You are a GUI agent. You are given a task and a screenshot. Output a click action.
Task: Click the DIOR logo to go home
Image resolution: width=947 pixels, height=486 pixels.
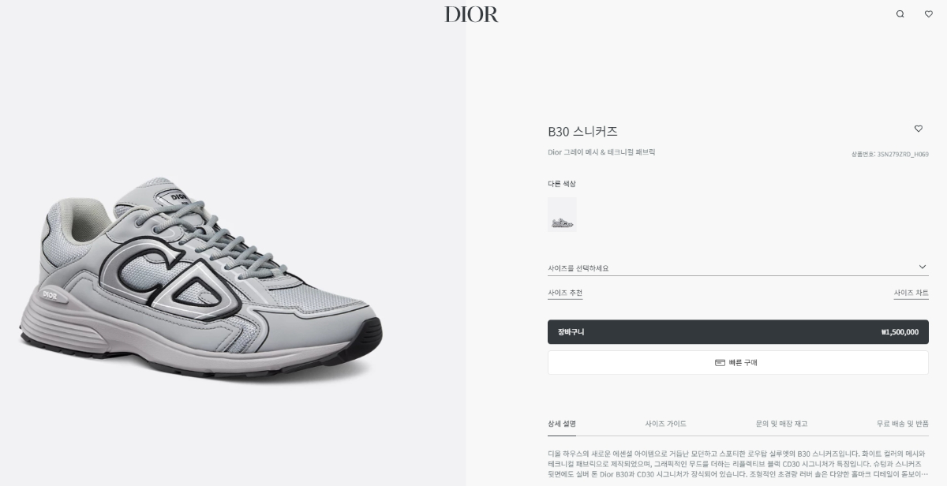coord(472,14)
